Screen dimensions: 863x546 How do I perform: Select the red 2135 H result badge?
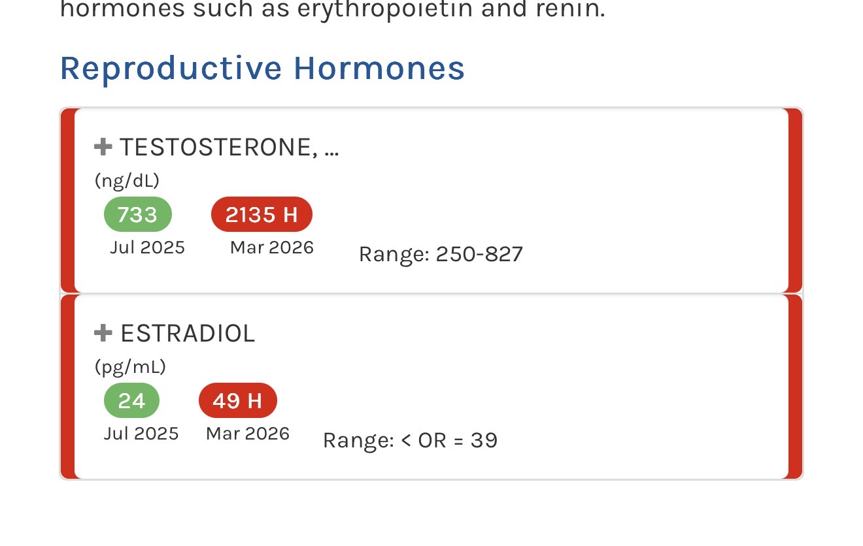(262, 214)
